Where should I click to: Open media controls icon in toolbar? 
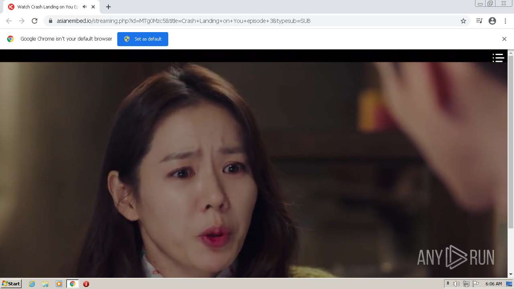click(479, 21)
